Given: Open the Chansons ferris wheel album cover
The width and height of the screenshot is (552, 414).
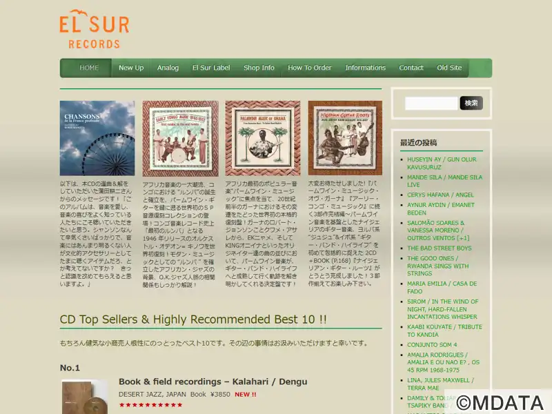Looking at the screenshot, I should (x=97, y=138).
